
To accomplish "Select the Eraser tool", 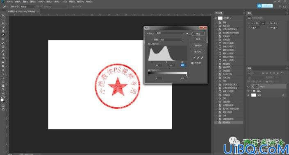I will coord(3,54).
